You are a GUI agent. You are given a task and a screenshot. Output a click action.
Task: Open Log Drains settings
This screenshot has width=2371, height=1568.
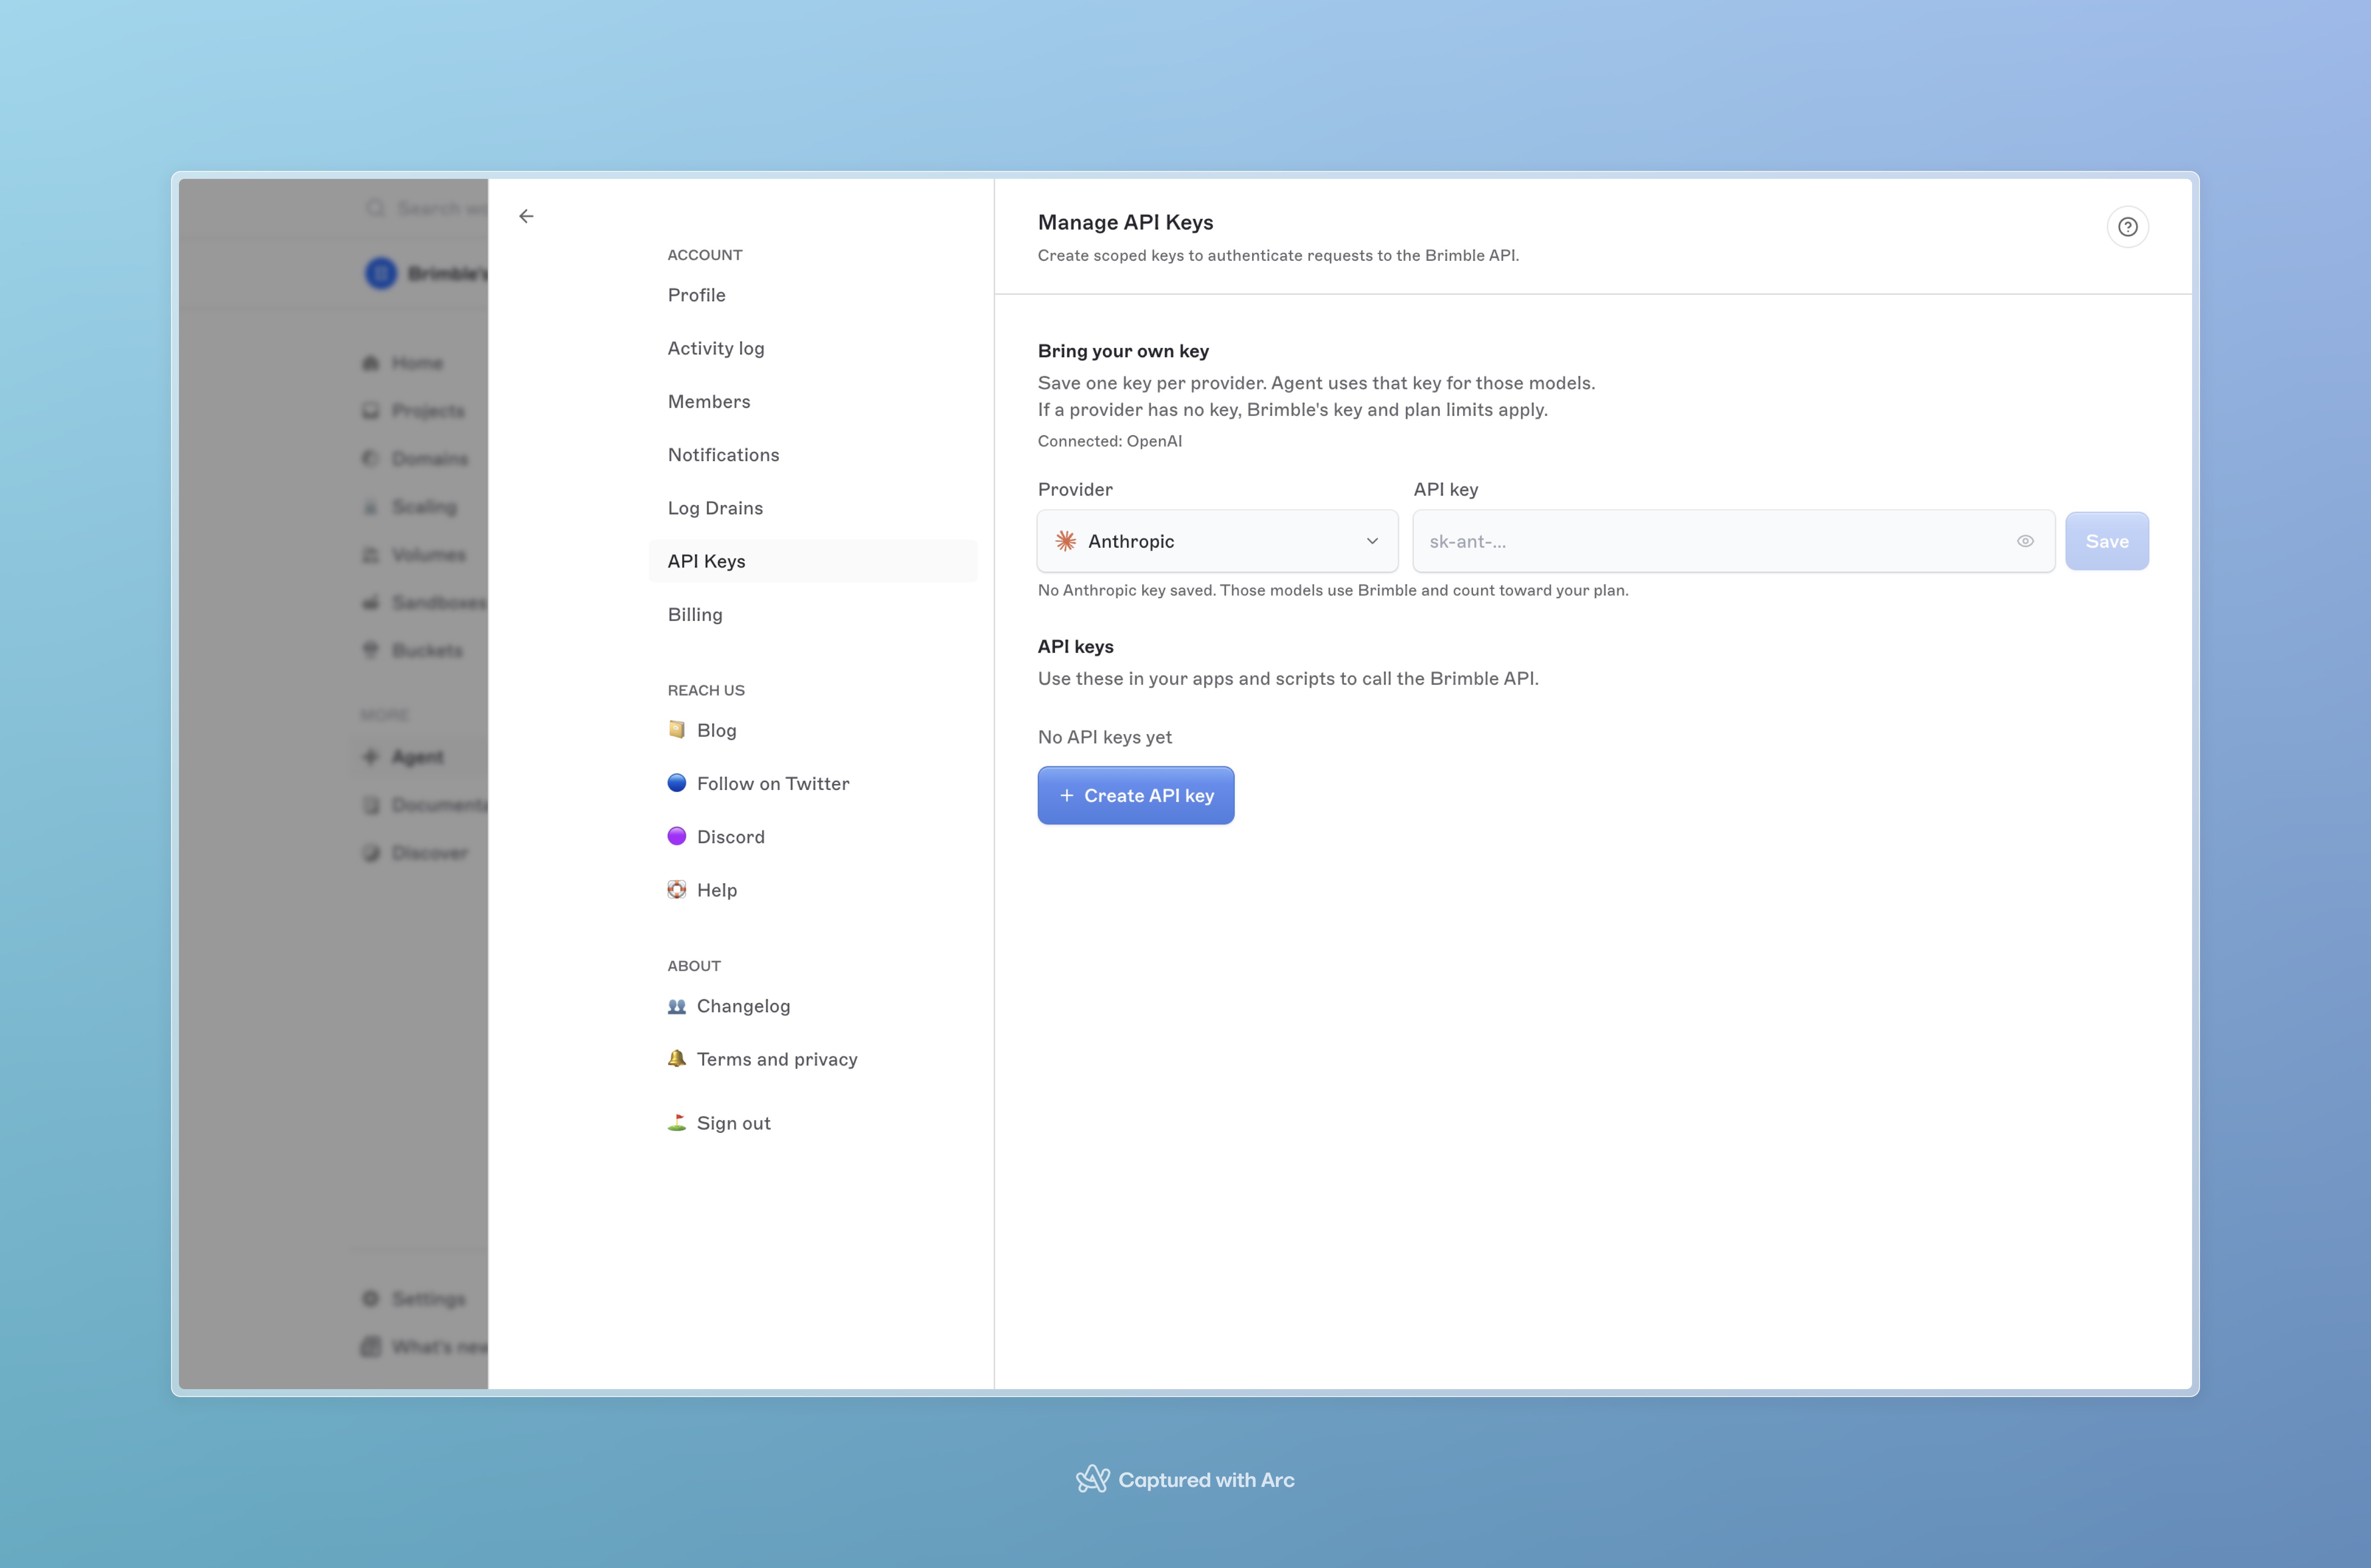(813, 508)
